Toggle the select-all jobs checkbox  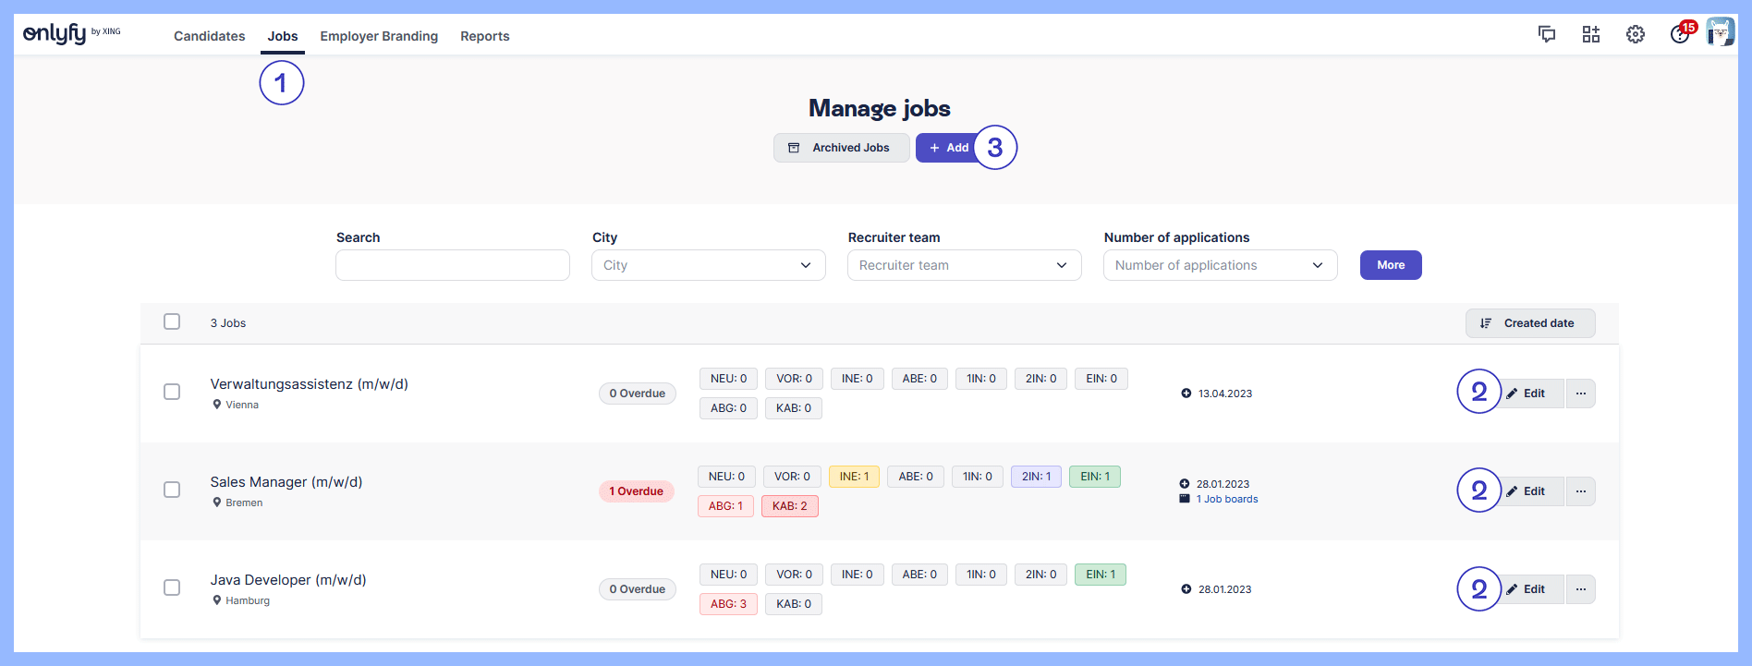click(172, 321)
